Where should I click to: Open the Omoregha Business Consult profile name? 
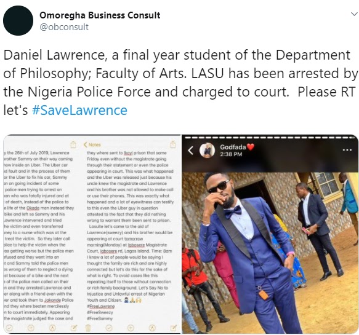click(100, 15)
